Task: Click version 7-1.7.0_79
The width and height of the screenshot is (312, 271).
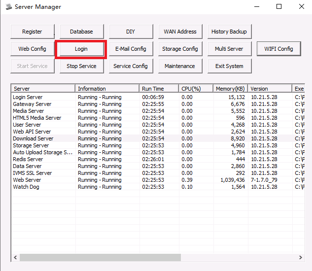Action: pos(264,180)
